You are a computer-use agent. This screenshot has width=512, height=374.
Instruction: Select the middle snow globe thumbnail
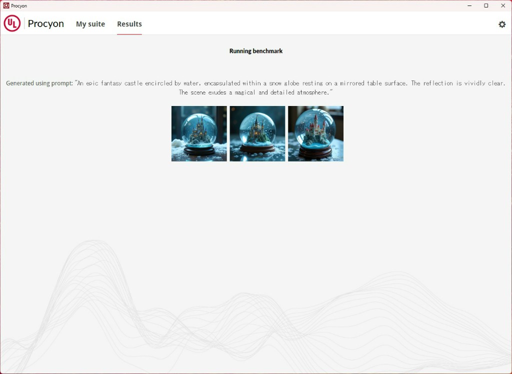click(257, 133)
